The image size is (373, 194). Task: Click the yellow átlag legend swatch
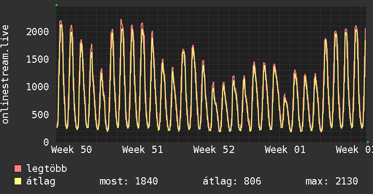18,181
